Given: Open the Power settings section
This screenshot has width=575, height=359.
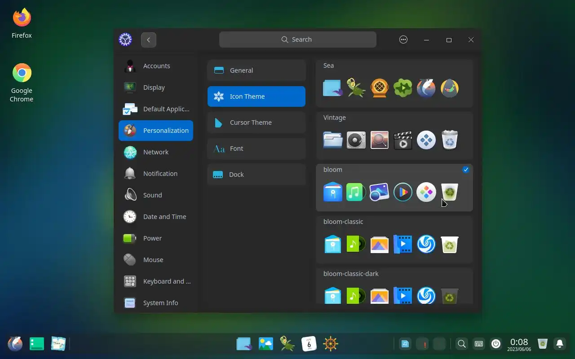Looking at the screenshot, I should pyautogui.click(x=156, y=238).
